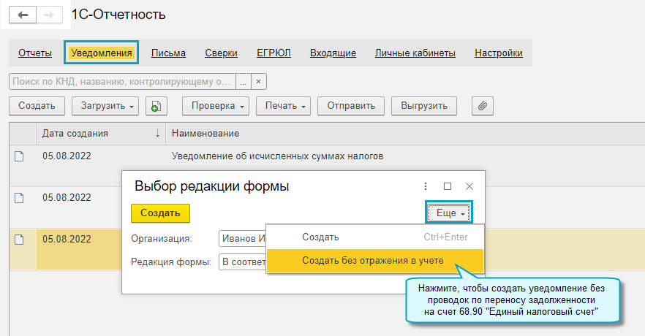Click the Выгрузить button

click(423, 106)
